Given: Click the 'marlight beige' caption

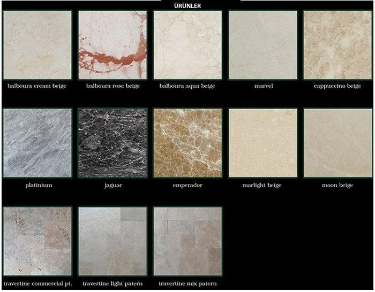Looking at the screenshot, I should click(262, 185).
